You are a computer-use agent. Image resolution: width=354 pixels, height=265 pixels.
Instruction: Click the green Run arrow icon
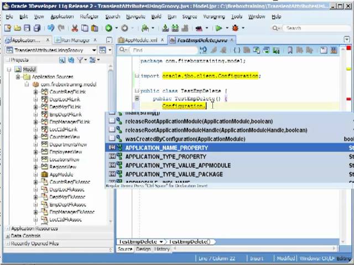[x=218, y=28]
